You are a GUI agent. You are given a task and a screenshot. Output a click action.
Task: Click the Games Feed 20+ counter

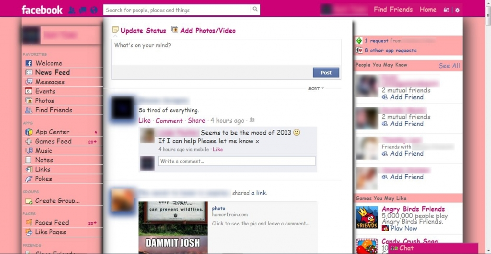[x=93, y=142]
